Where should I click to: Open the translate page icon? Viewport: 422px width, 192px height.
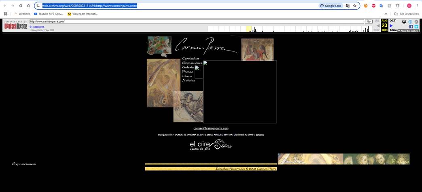[348, 6]
